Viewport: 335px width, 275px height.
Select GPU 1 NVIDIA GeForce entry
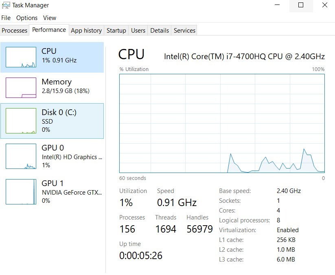[x=52, y=192]
